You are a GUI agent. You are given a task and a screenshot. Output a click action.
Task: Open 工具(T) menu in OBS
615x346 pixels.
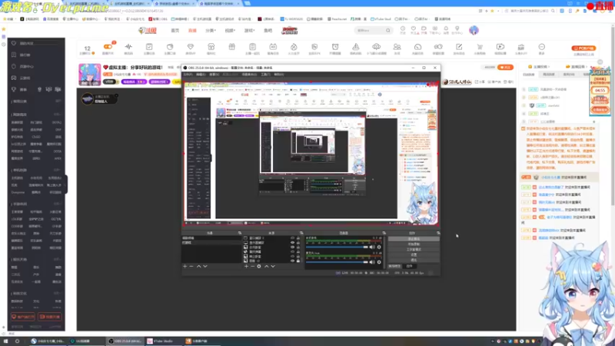(265, 74)
